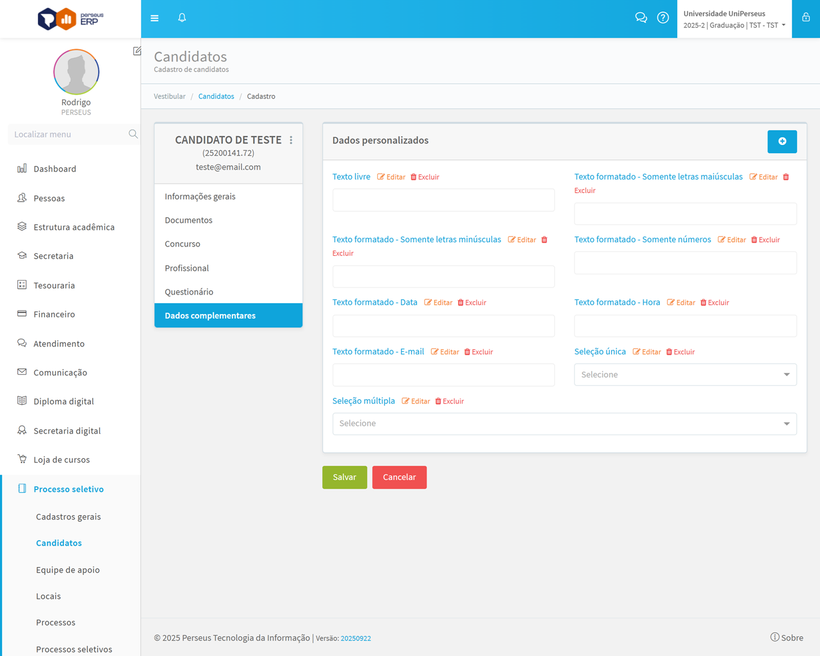Click the blue plus add field button
Viewport: 820px width, 656px height.
[x=782, y=142]
